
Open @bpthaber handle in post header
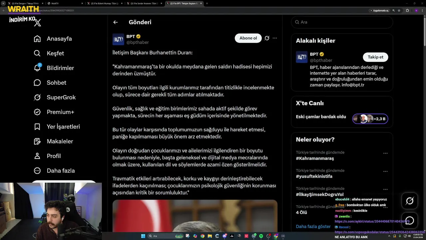coord(137,42)
